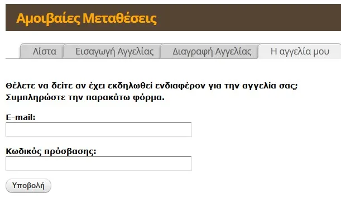Click the E-mail text field
Viewport: 341px width, 203px height.
(99, 130)
